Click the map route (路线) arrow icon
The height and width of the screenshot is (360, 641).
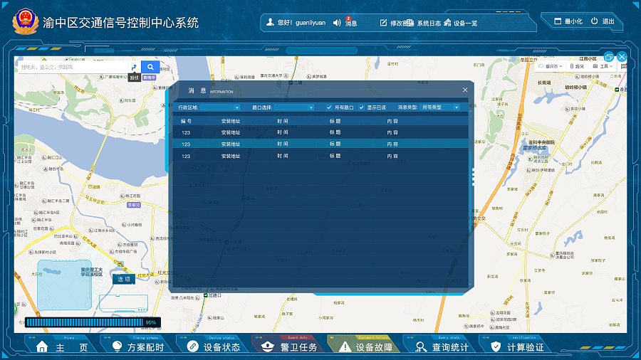coord(134,67)
